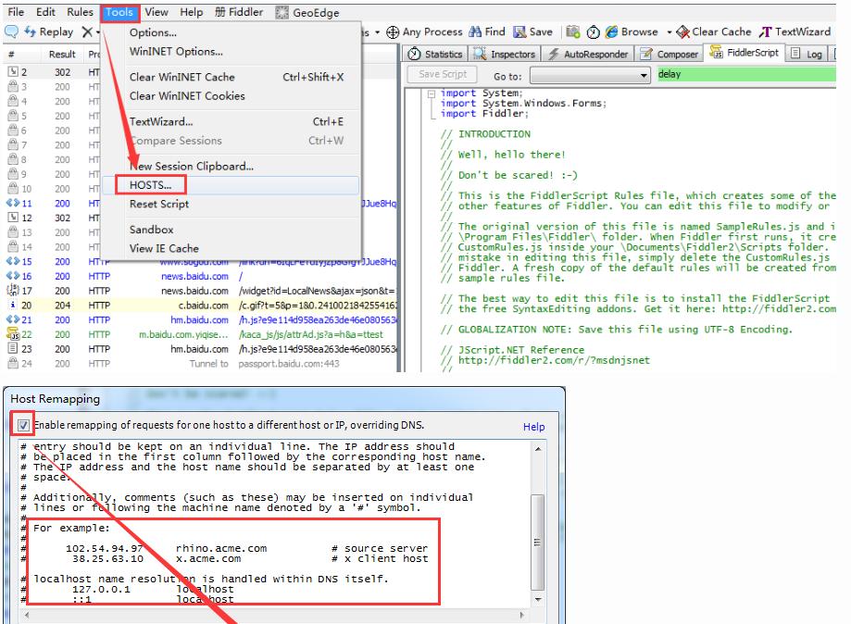
Task: Click the Any Process target icon
Action: pyautogui.click(x=393, y=32)
